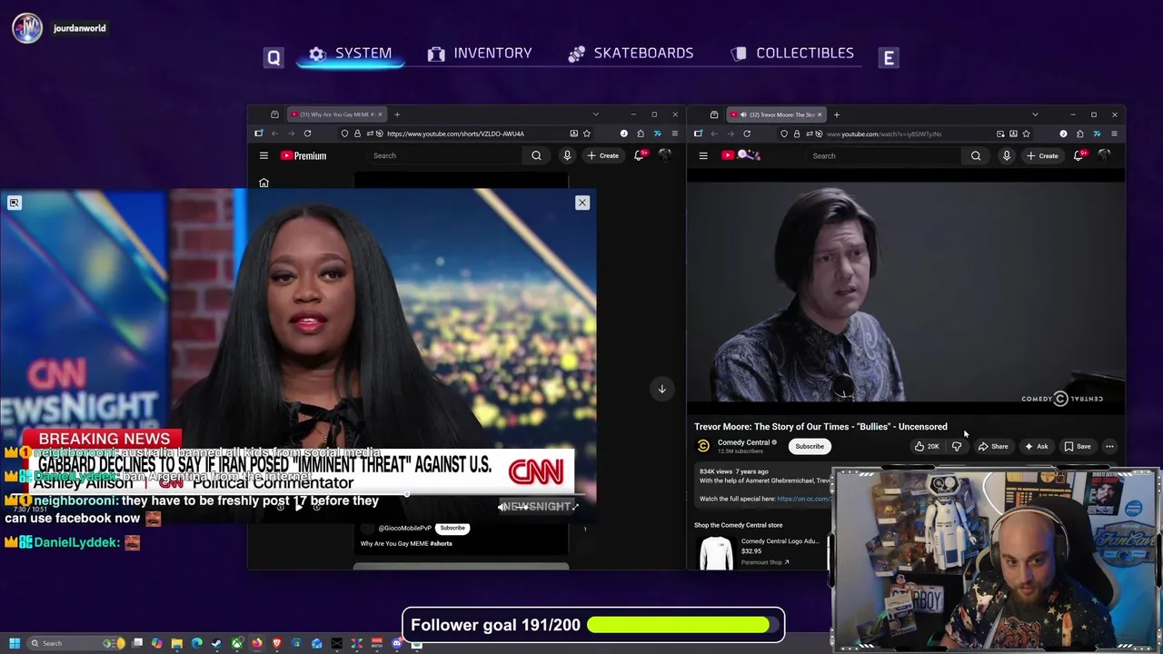The width and height of the screenshot is (1163, 654).
Task: Go to YouTube Home in the left window sidebar
Action: click(x=263, y=183)
